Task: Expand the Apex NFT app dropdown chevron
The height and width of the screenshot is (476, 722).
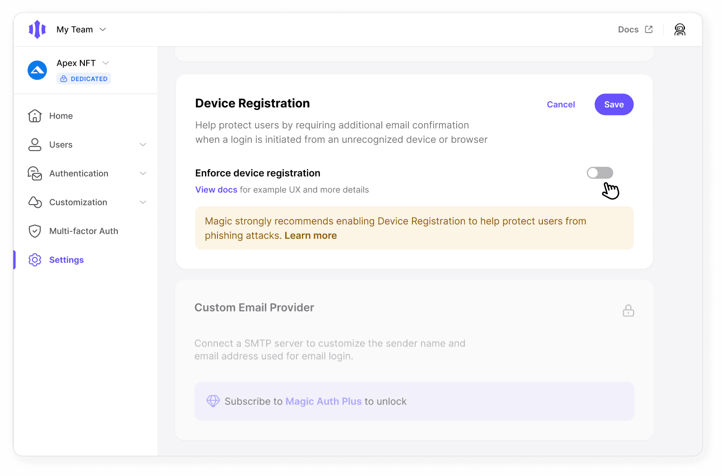Action: coord(106,63)
